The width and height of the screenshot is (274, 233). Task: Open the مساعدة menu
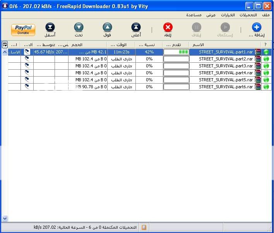pos(194,15)
